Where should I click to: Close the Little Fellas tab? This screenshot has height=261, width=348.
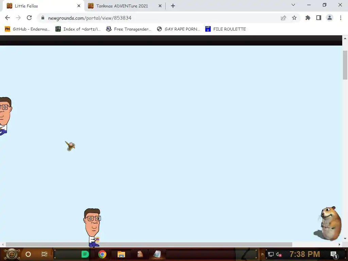tap(79, 6)
